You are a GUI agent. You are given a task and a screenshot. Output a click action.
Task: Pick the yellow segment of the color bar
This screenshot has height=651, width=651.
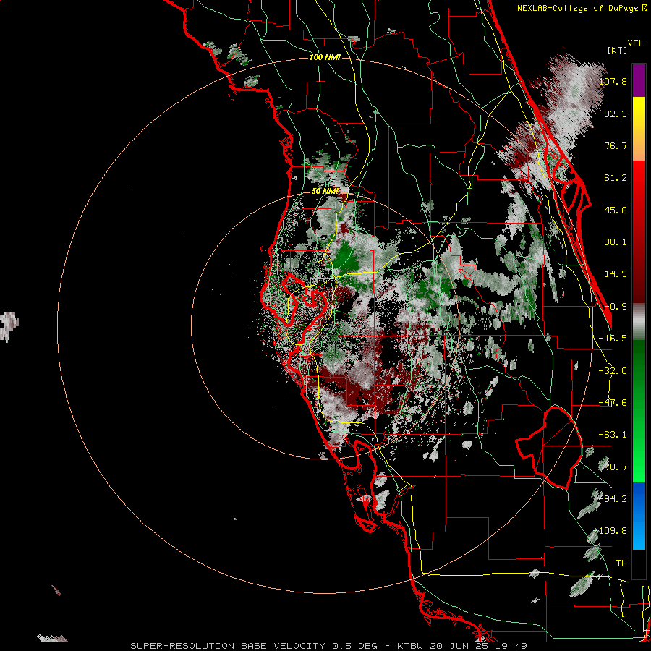click(639, 129)
